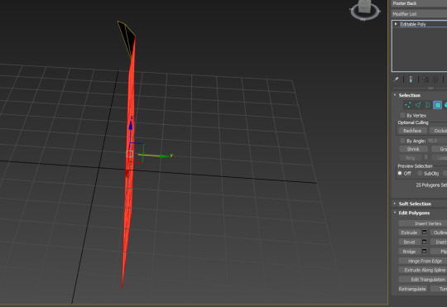Collapse the Selection rollout
Image resolution: width=447 pixels, height=307 pixels.
tap(395, 95)
